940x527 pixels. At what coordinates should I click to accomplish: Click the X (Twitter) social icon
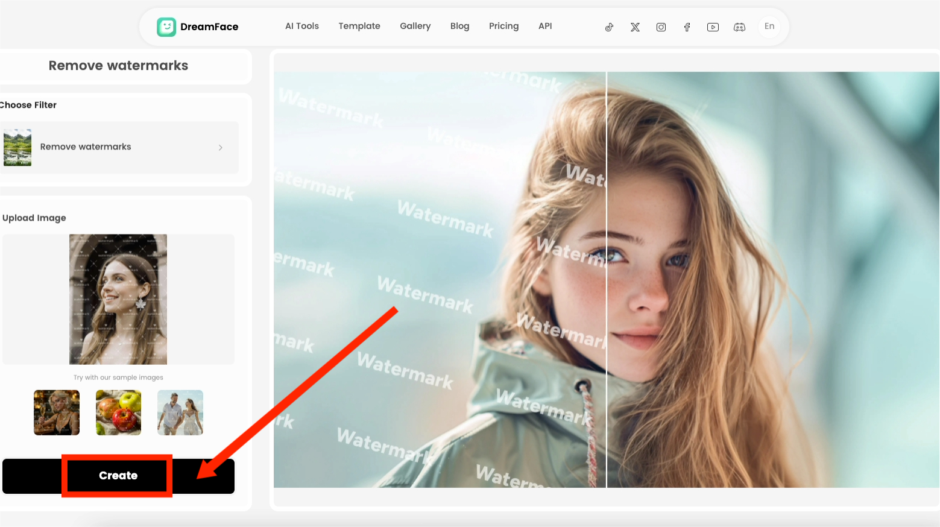click(635, 27)
